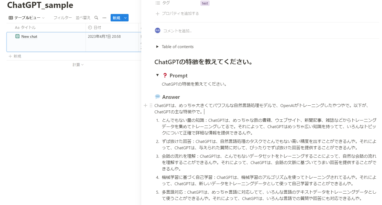Image resolution: width=382 pixels, height=205 pixels.
Task: Click the test tag chip
Action: tap(205, 3)
